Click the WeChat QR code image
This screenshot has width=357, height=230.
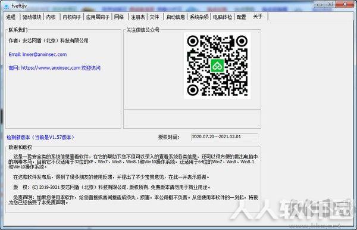(217, 66)
